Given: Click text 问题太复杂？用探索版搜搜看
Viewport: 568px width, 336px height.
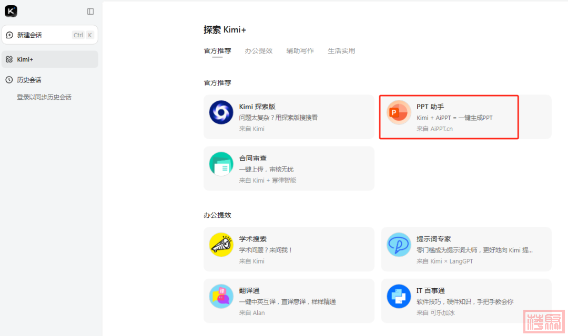Looking at the screenshot, I should 278,118.
